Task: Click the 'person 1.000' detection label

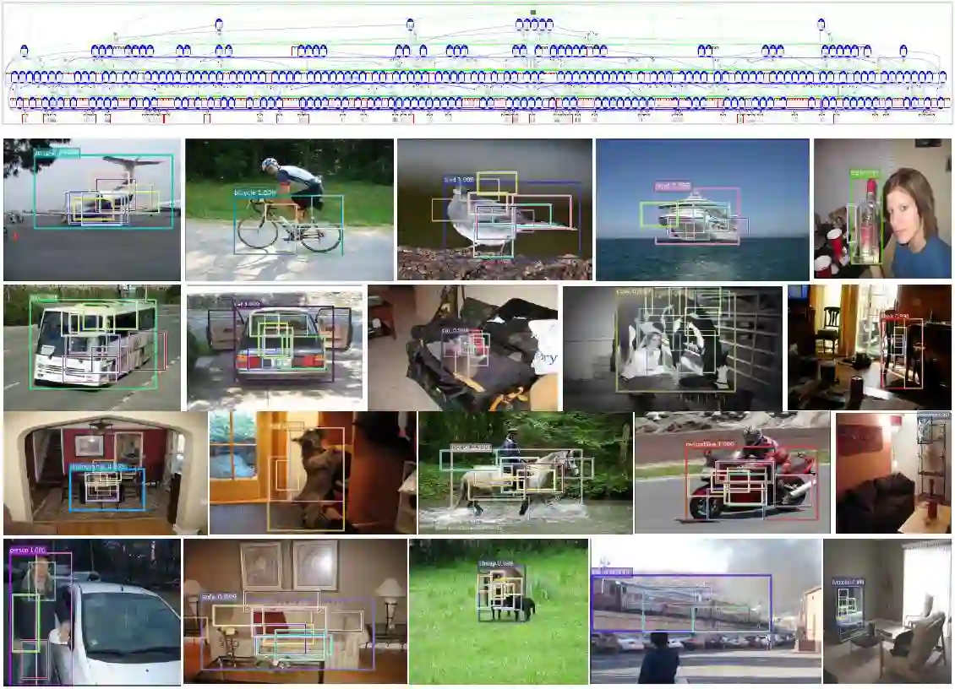Action: pos(27,551)
